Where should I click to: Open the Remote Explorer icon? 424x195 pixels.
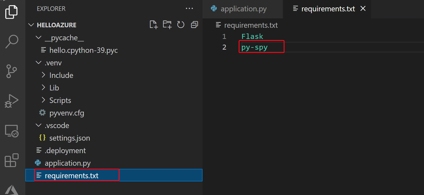coord(11,131)
